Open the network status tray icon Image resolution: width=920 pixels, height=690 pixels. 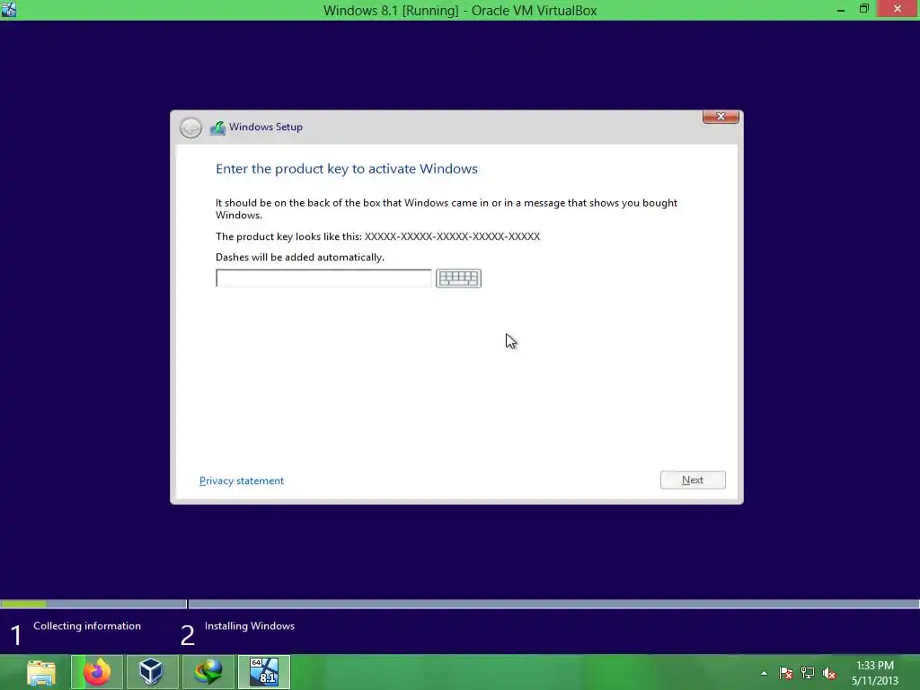808,673
